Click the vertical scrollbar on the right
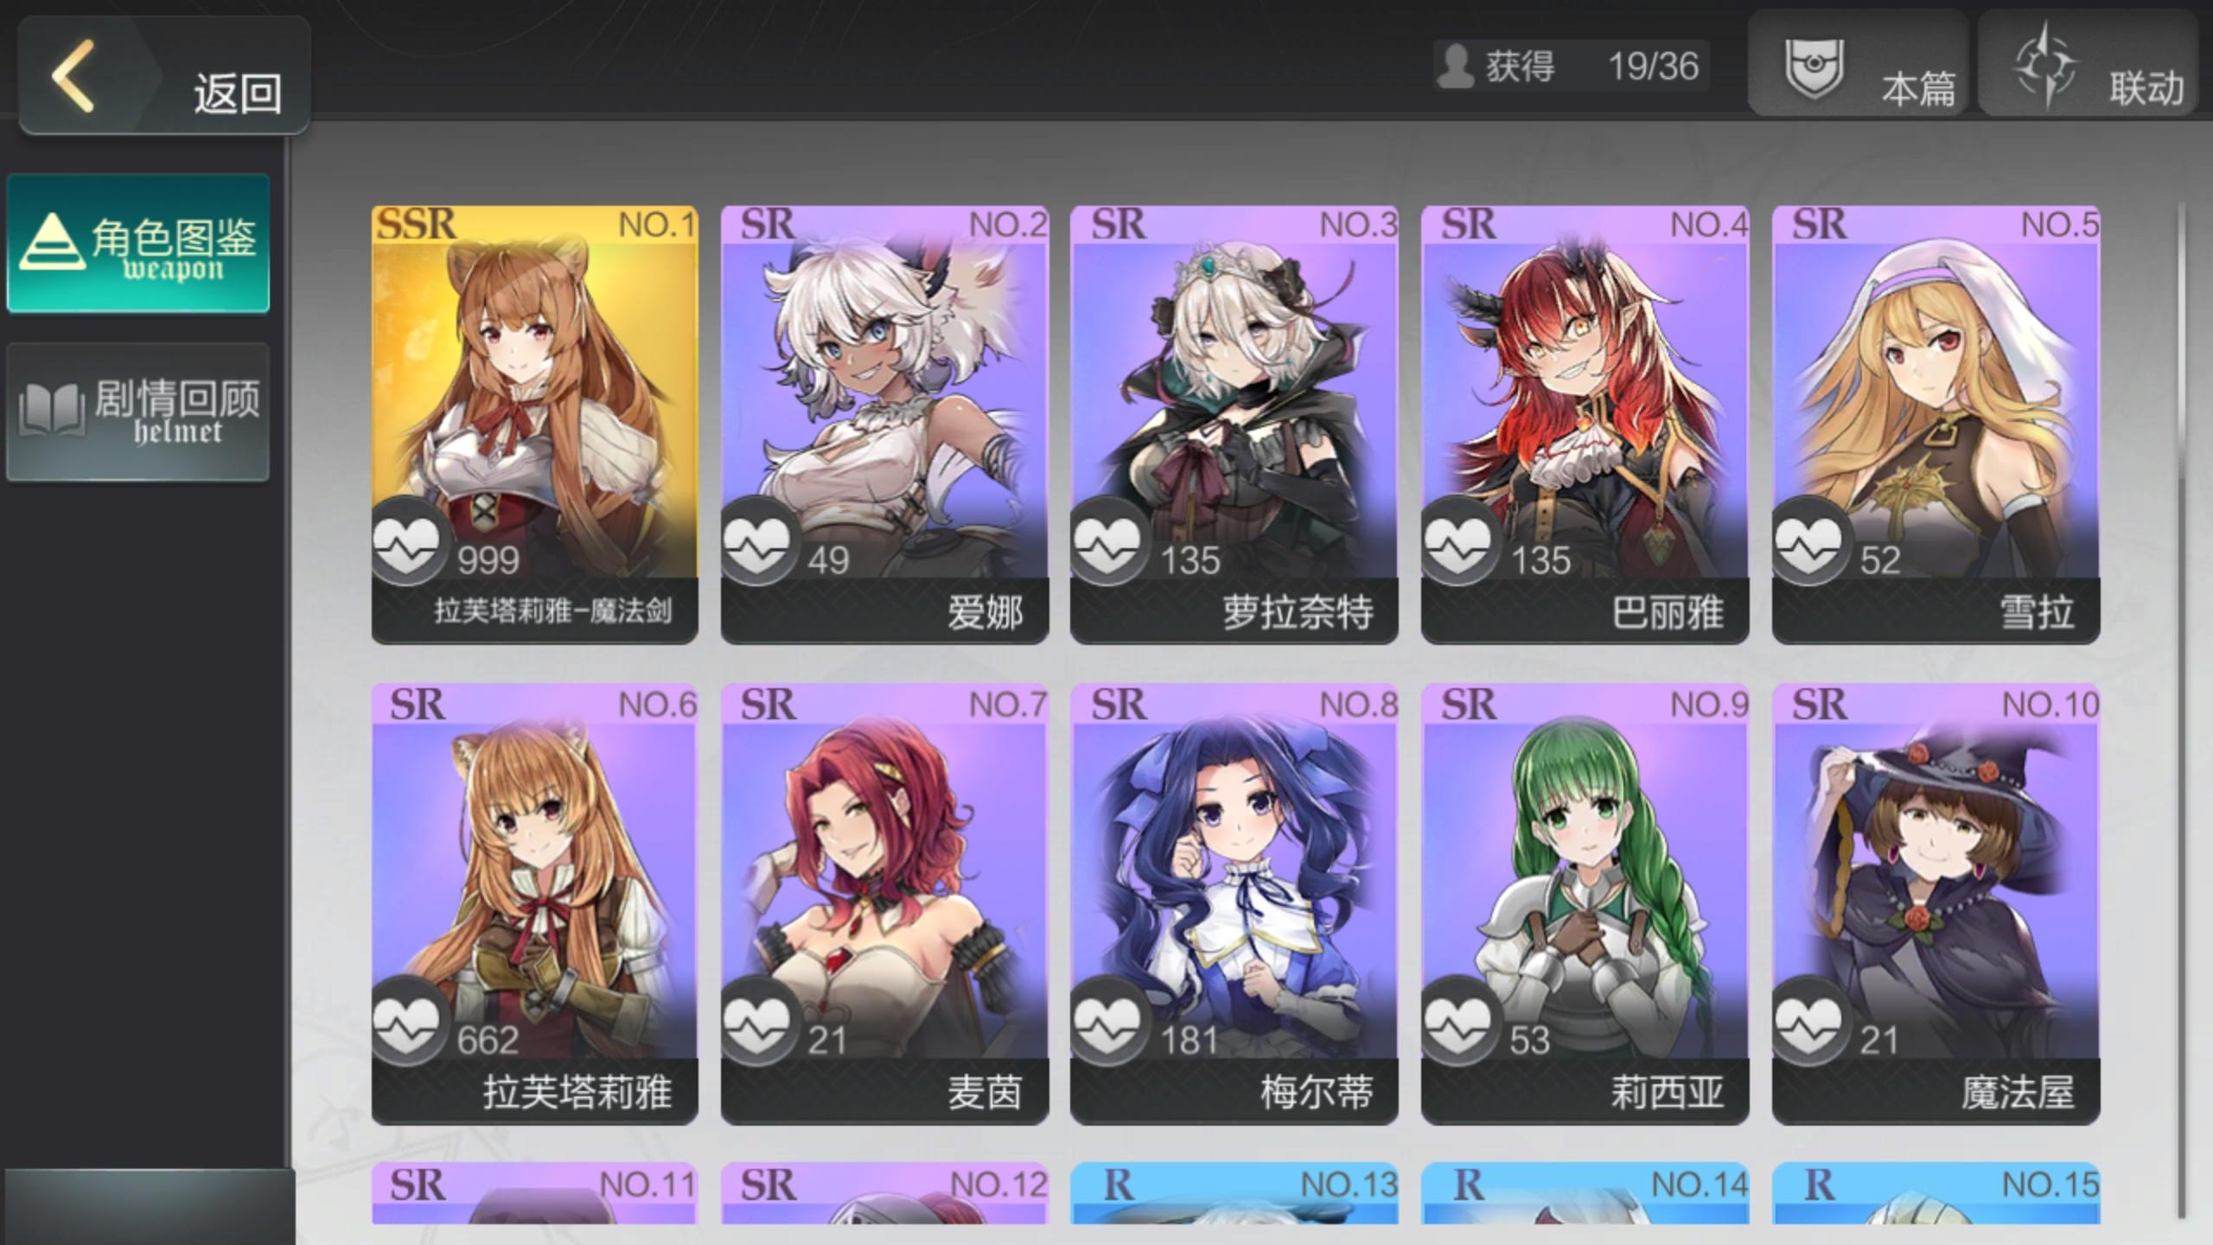Screen dimensions: 2213x1245 (2180, 709)
